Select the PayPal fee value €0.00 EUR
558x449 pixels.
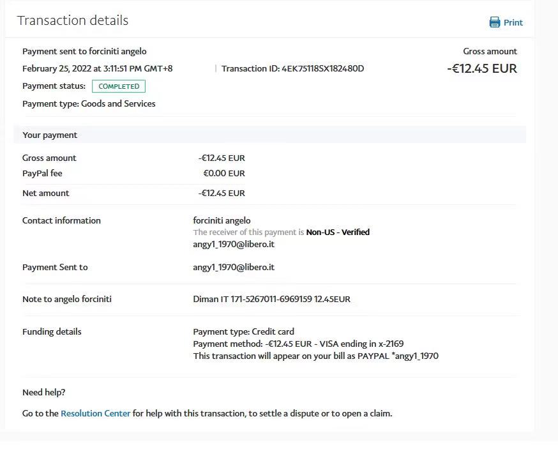click(x=223, y=173)
